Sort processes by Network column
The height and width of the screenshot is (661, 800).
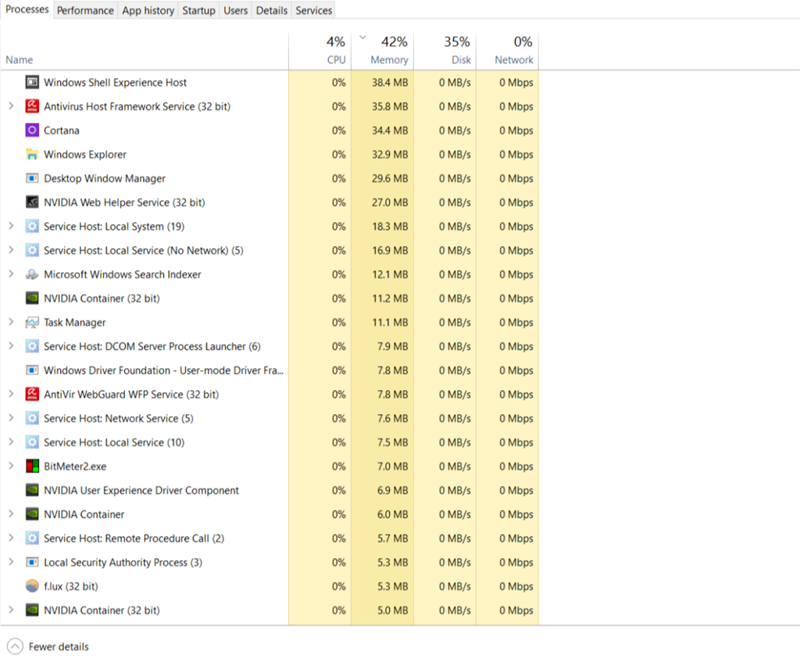coord(508,51)
